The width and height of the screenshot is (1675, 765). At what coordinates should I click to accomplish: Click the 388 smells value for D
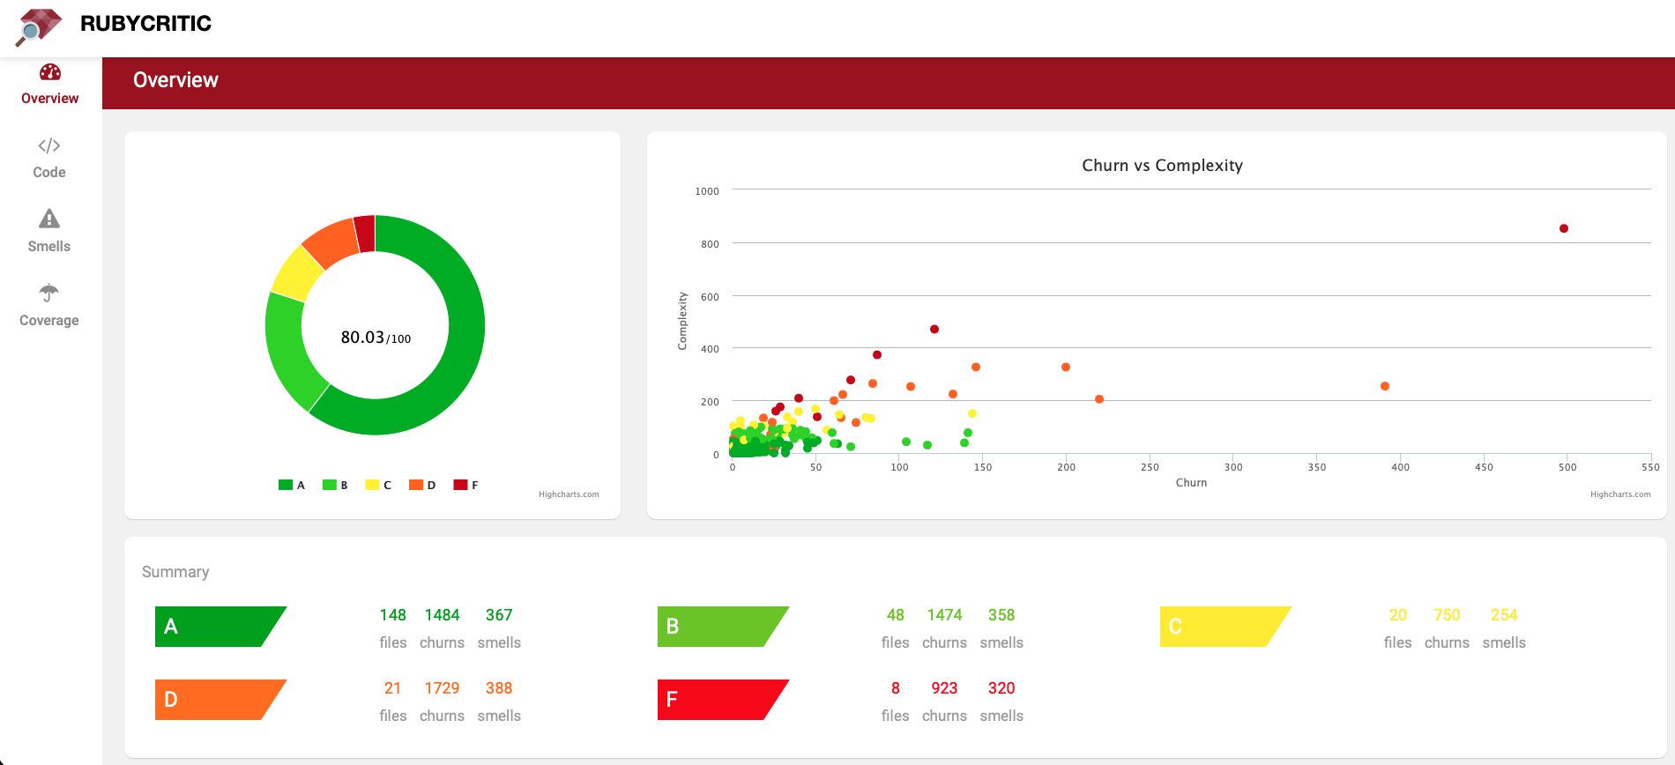tap(499, 688)
